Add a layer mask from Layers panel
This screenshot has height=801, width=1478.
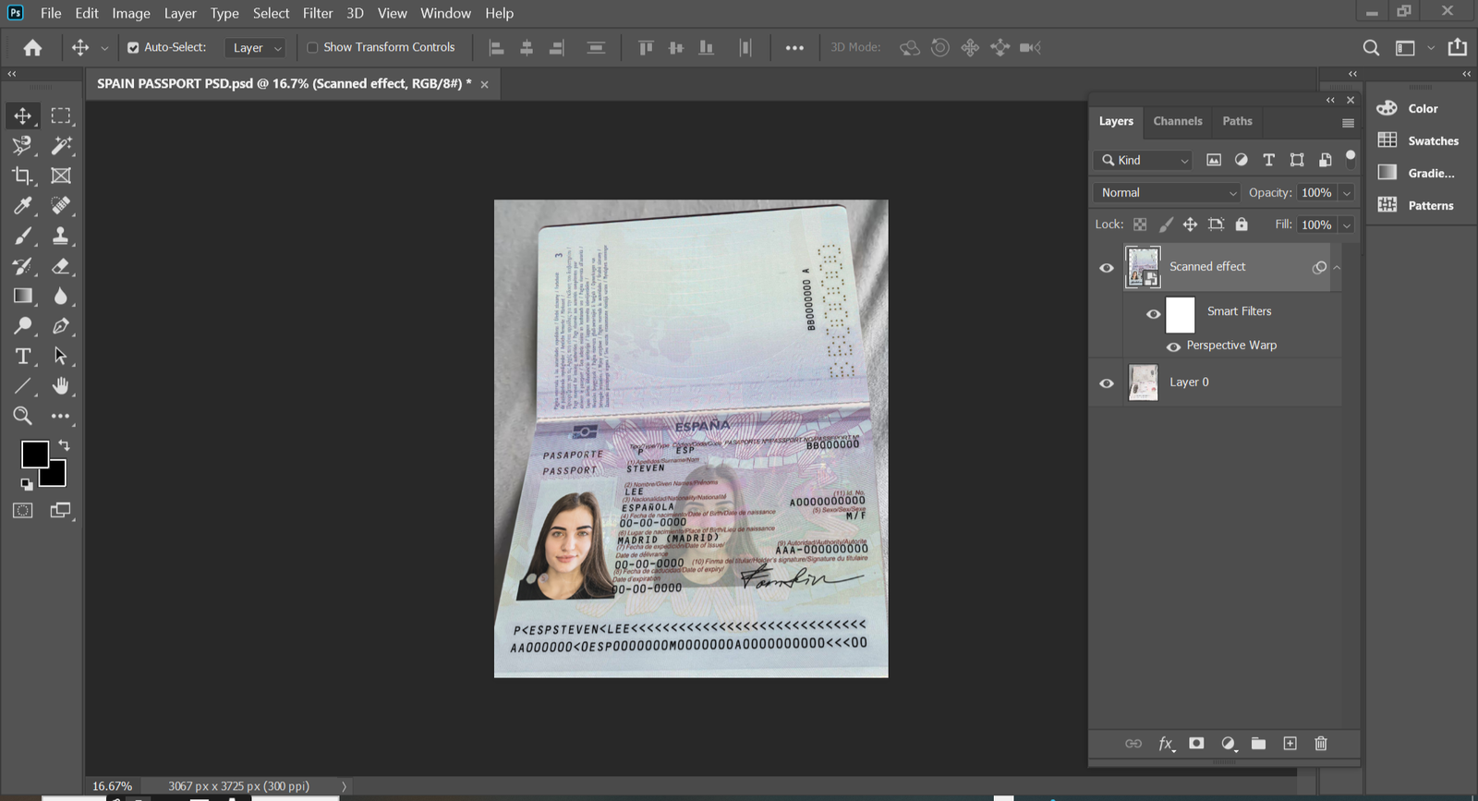(x=1196, y=744)
